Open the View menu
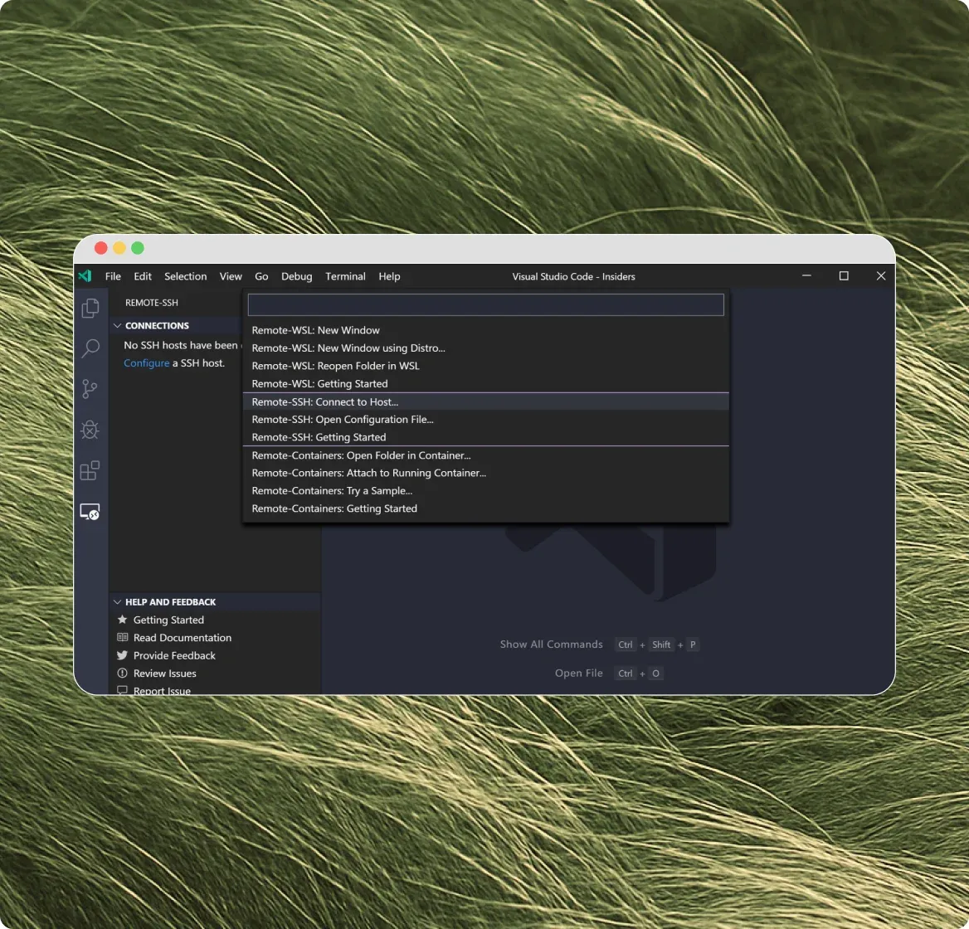This screenshot has height=929, width=969. (x=231, y=276)
